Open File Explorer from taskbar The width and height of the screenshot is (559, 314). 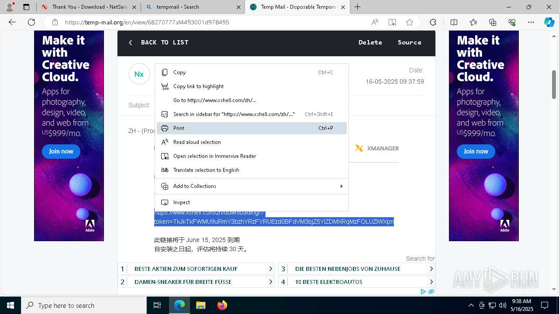pos(200,305)
